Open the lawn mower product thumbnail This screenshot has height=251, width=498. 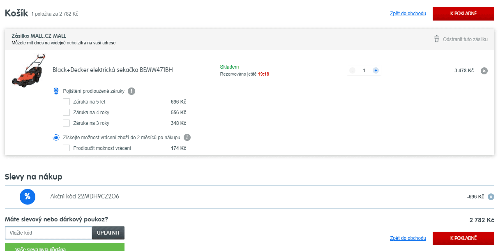point(28,70)
